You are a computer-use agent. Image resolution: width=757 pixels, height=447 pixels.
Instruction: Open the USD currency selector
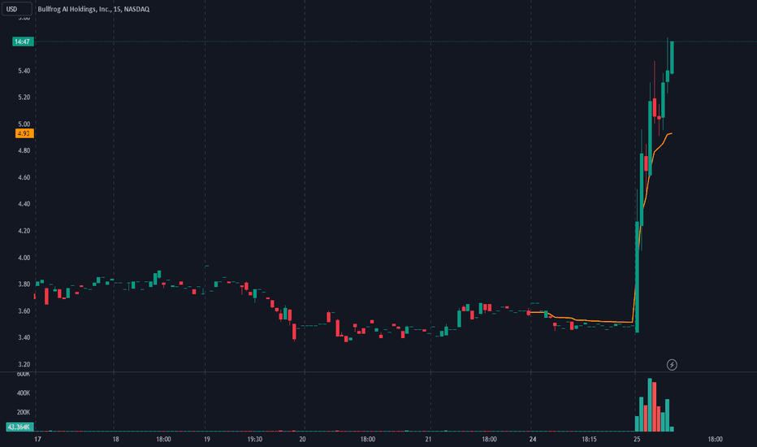click(x=16, y=9)
